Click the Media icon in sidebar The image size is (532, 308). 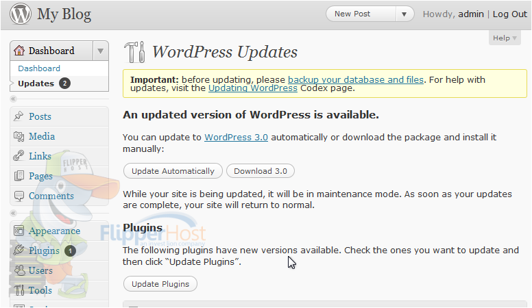tap(19, 136)
